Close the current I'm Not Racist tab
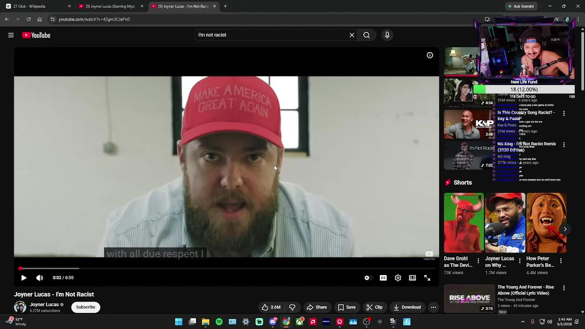Screen dimensions: 585x329 click(214, 6)
